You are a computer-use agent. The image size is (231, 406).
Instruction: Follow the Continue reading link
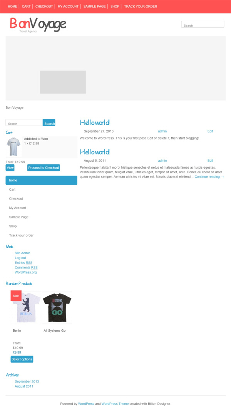point(209,177)
